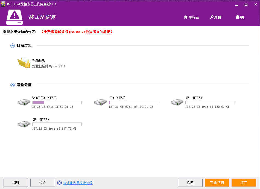Click (F: NTFS) partition label

(41, 120)
